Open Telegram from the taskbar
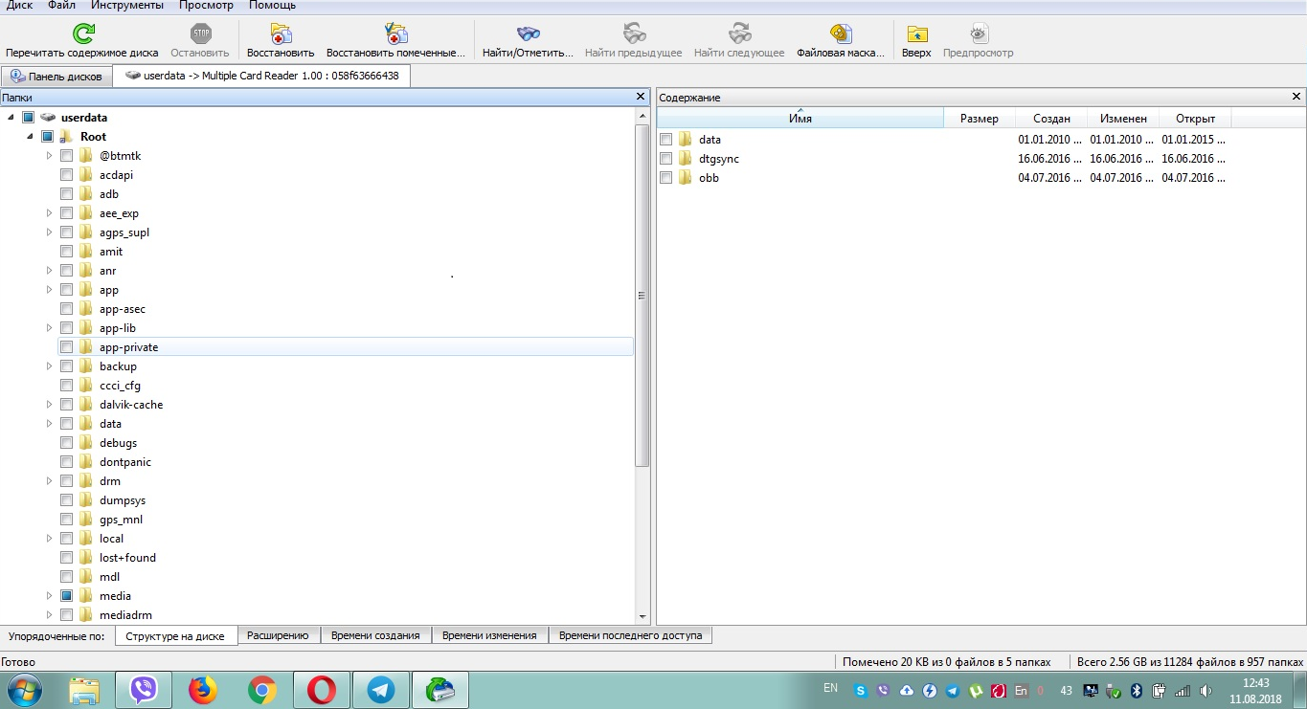1307x709 pixels. point(381,690)
